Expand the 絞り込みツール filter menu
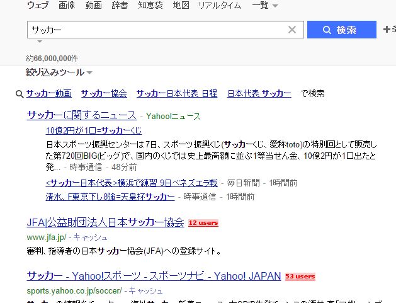The width and height of the screenshot is (396, 303). (59, 72)
